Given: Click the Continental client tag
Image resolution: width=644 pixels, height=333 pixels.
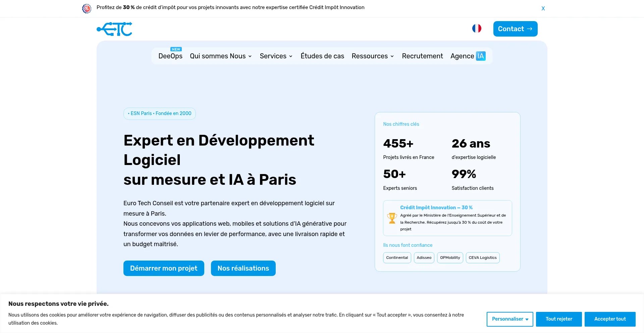Looking at the screenshot, I should [397, 258].
